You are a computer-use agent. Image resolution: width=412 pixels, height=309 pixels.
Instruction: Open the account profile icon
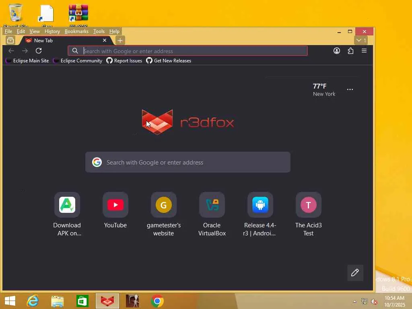[337, 51]
